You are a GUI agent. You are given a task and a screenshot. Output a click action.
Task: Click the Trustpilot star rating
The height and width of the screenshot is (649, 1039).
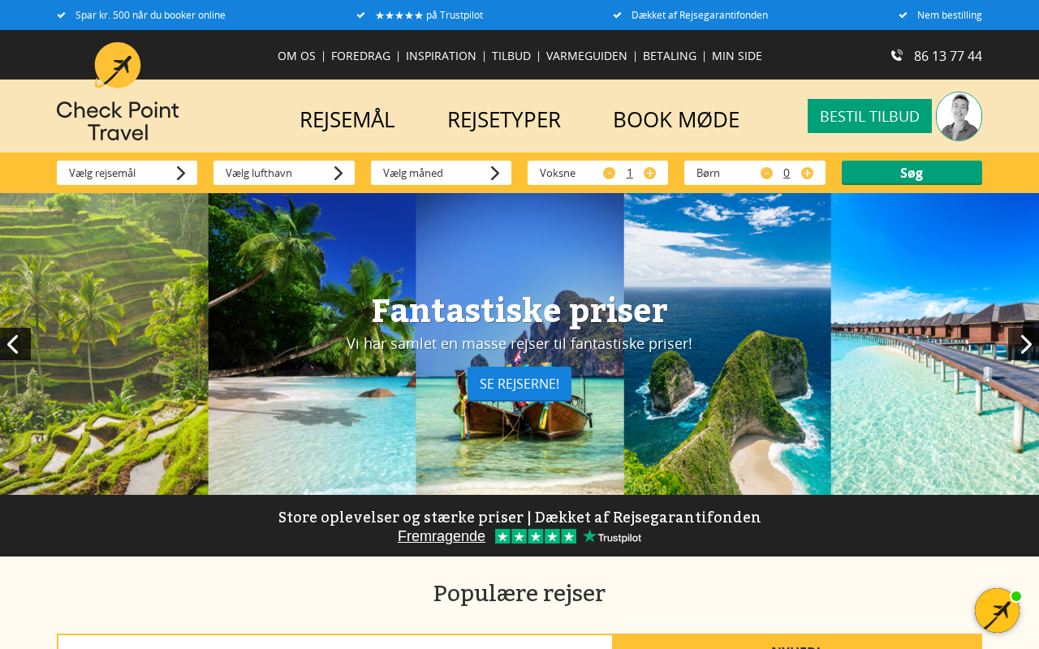pyautogui.click(x=536, y=536)
